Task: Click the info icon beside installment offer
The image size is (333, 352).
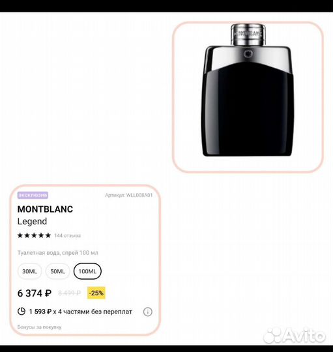Action: pyautogui.click(x=148, y=312)
